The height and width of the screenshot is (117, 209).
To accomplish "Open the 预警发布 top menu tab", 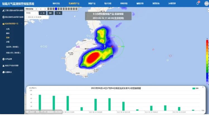I will click(x=156, y=4).
